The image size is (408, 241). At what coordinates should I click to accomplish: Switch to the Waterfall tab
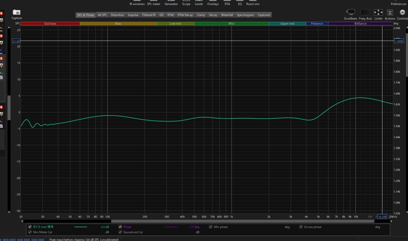click(227, 15)
